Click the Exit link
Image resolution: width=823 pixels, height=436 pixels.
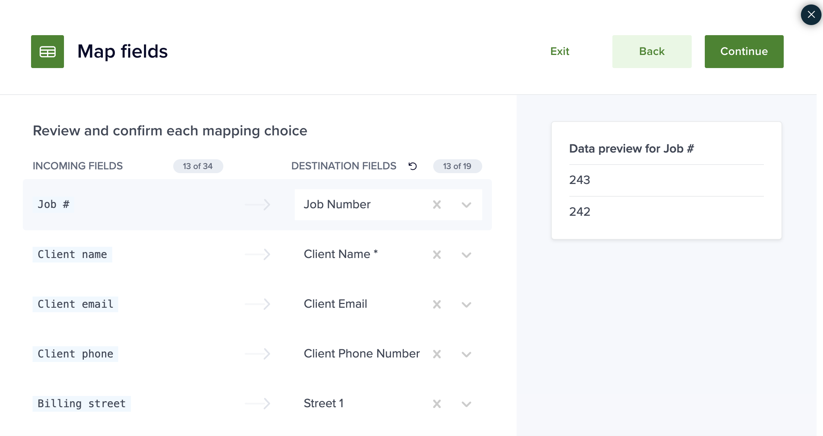(x=560, y=52)
